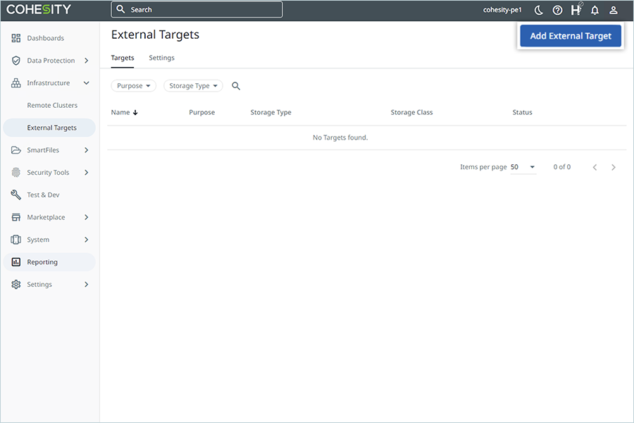This screenshot has width=634, height=423.
Task: Sort by Name column header
Action: point(120,113)
